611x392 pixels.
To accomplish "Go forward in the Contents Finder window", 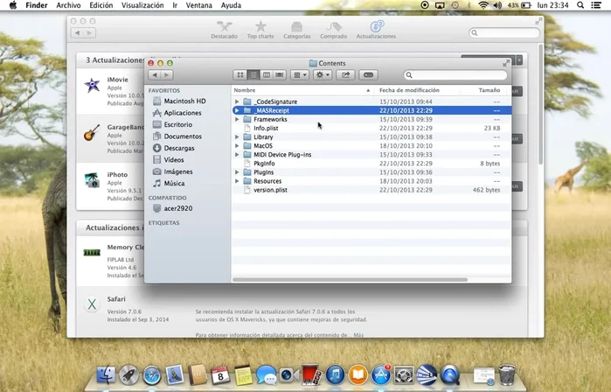I will (167, 75).
